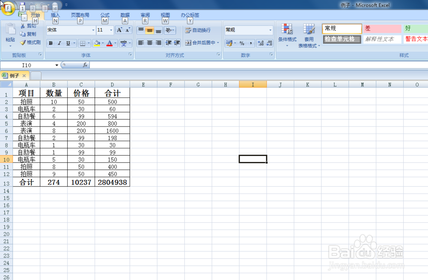Switch to the 公式 ribbon tab
This screenshot has width=428, height=280.
click(105, 15)
